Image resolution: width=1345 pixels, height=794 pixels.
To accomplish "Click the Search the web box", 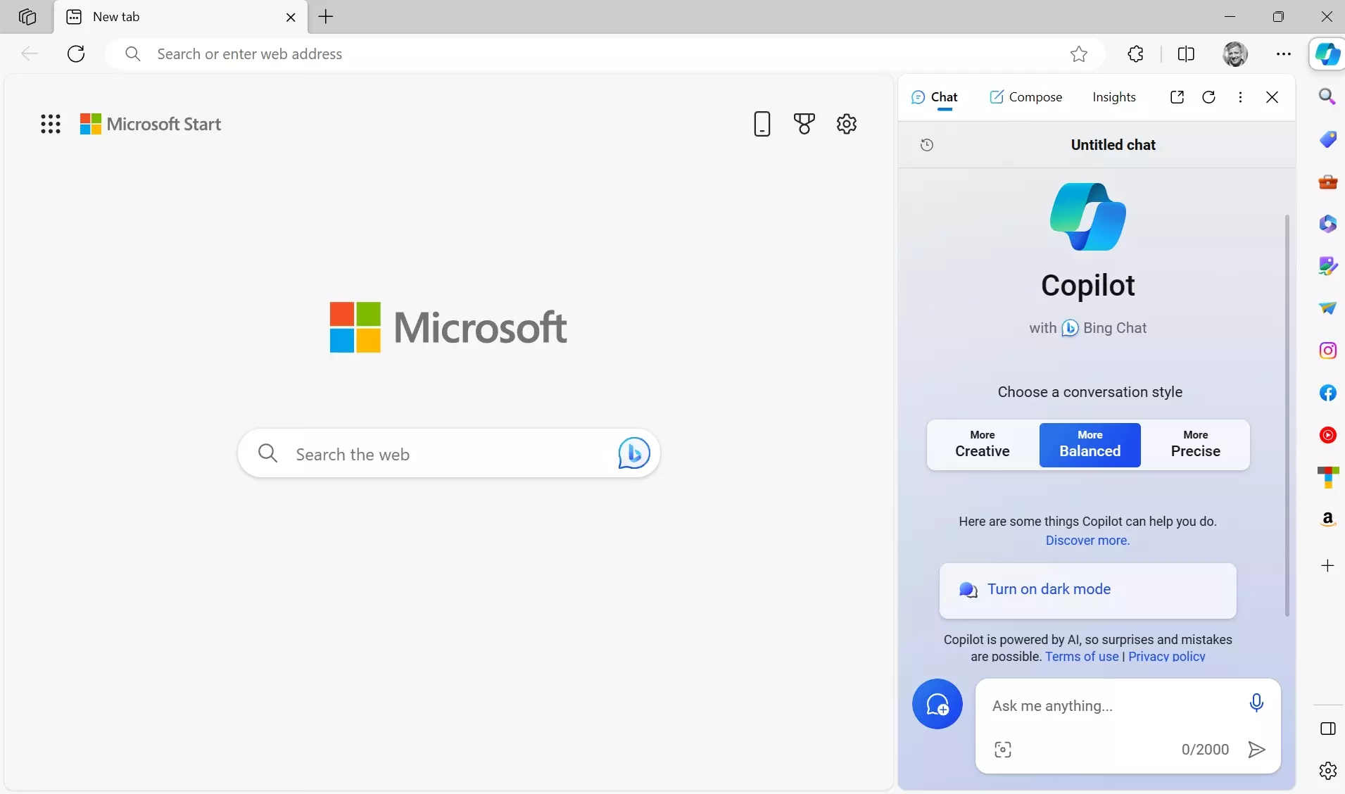I will [x=448, y=453].
